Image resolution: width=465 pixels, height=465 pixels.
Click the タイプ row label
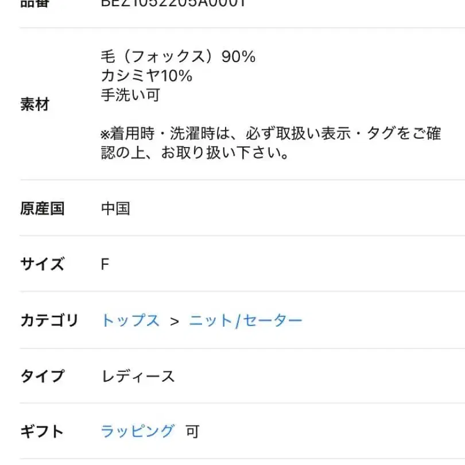(42, 376)
